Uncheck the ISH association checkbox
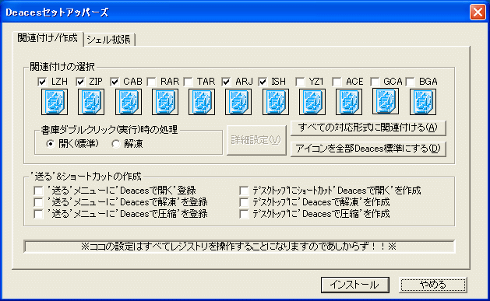This screenshot has width=490, height=301. [x=263, y=82]
